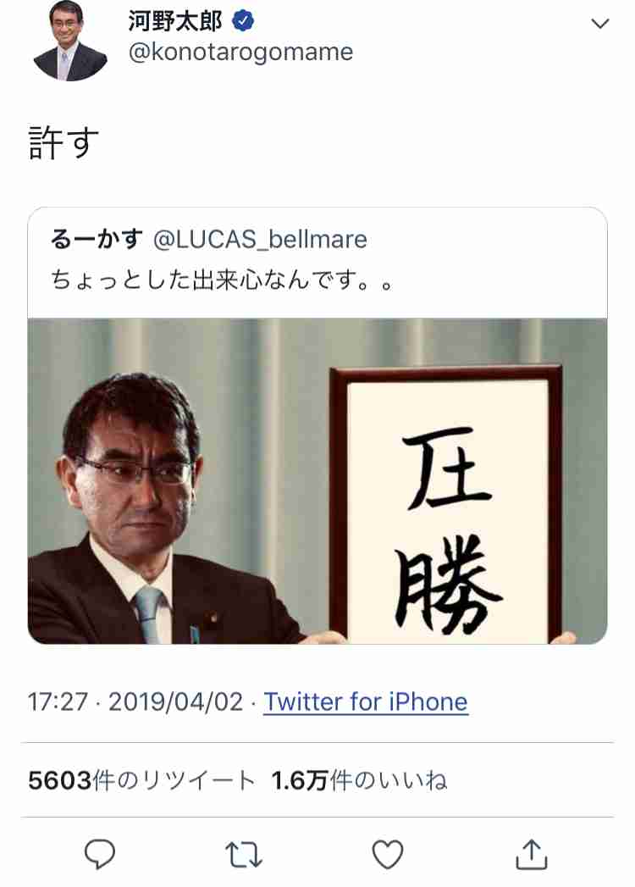Like the tweet with the heart icon
Viewport: 635px width, 887px height.
[x=388, y=854]
